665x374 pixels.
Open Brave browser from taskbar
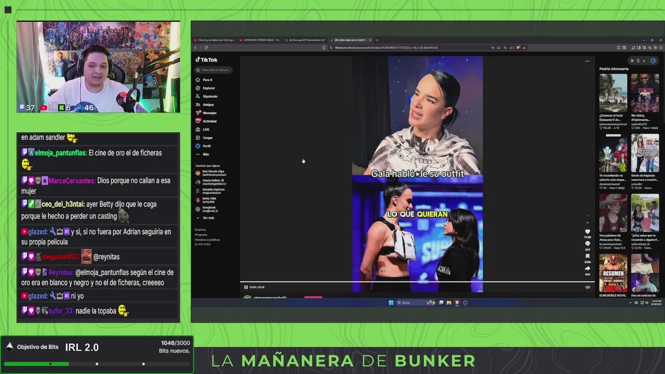pyautogui.click(x=457, y=303)
